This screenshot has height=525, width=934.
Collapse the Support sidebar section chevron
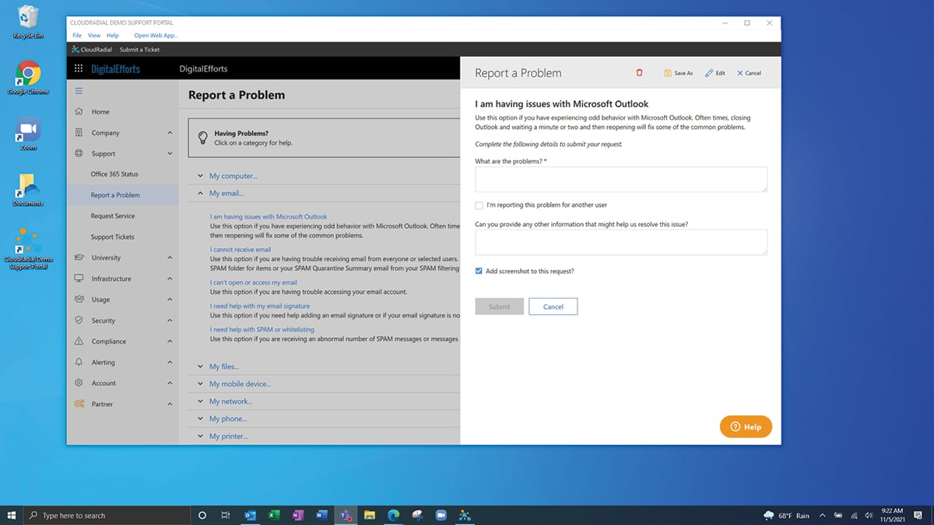tap(170, 154)
